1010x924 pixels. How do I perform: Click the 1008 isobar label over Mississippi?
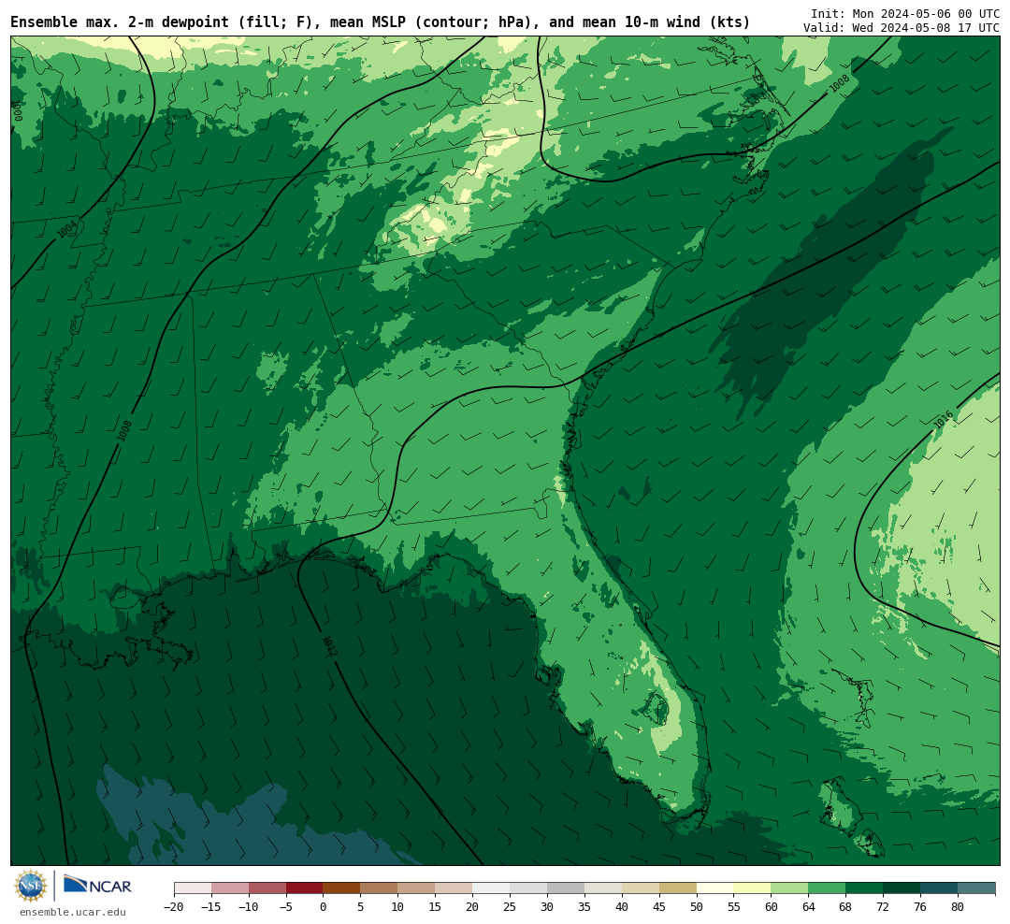(x=124, y=430)
